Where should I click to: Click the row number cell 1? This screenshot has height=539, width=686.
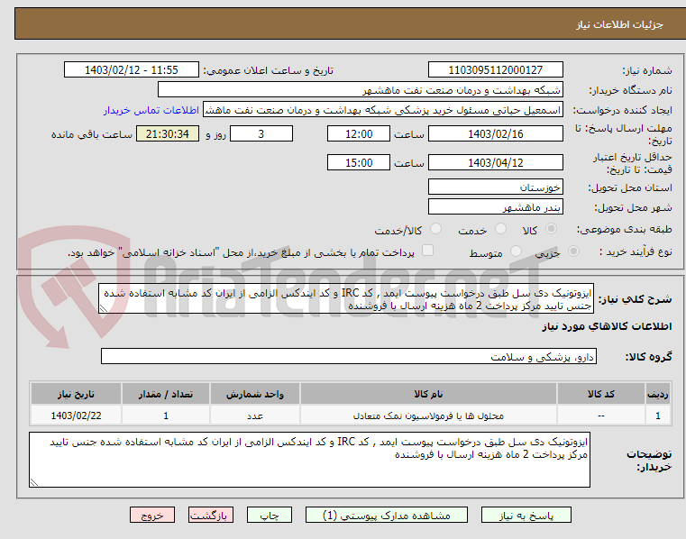[657, 416]
